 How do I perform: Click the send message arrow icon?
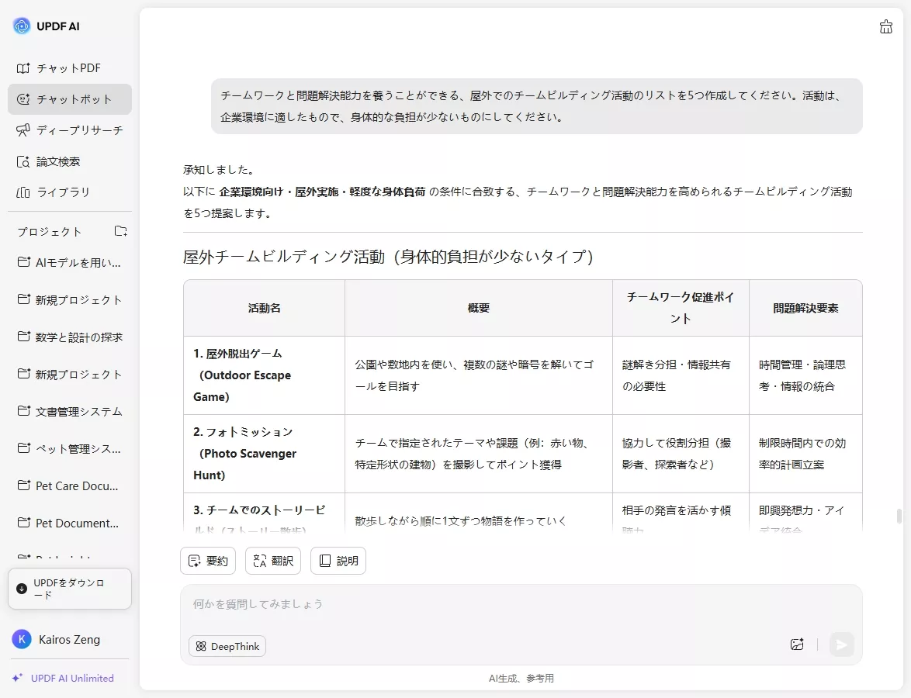(x=842, y=644)
